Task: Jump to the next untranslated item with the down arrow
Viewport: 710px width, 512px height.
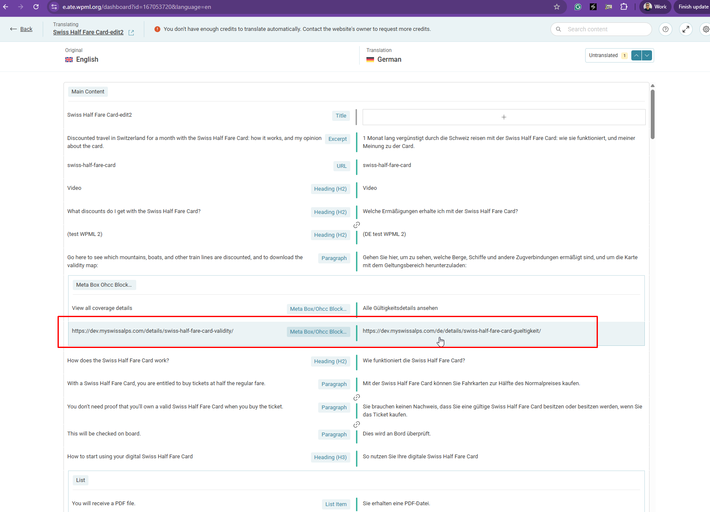Action: [647, 55]
